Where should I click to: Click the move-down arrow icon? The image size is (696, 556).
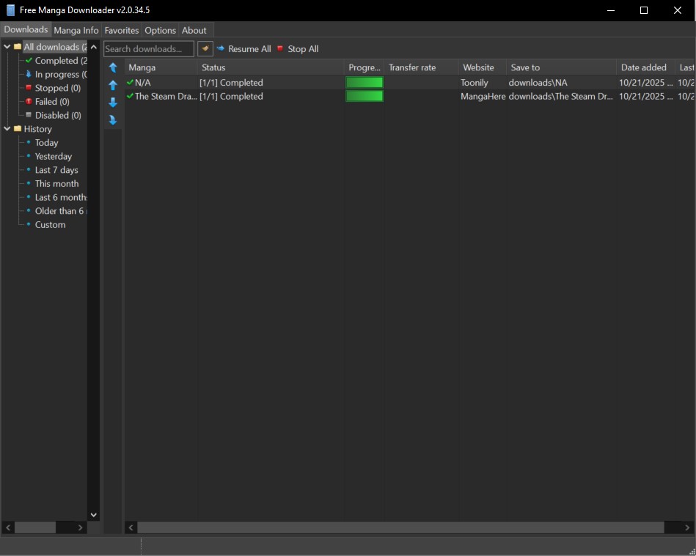pyautogui.click(x=113, y=103)
